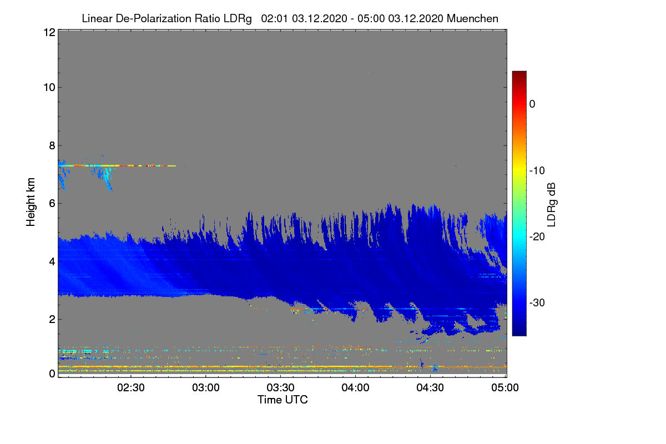Click the plot title 'Linear De-Polarization Ratio LDRg'
The image size is (666, 444).
[167, 19]
